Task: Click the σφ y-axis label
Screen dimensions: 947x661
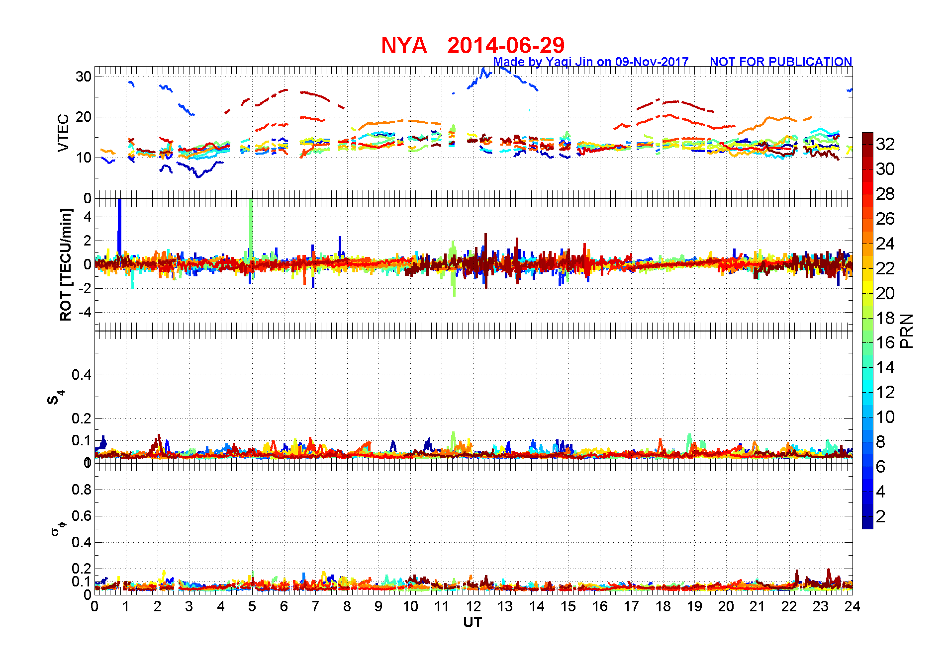Action: pyautogui.click(x=58, y=529)
